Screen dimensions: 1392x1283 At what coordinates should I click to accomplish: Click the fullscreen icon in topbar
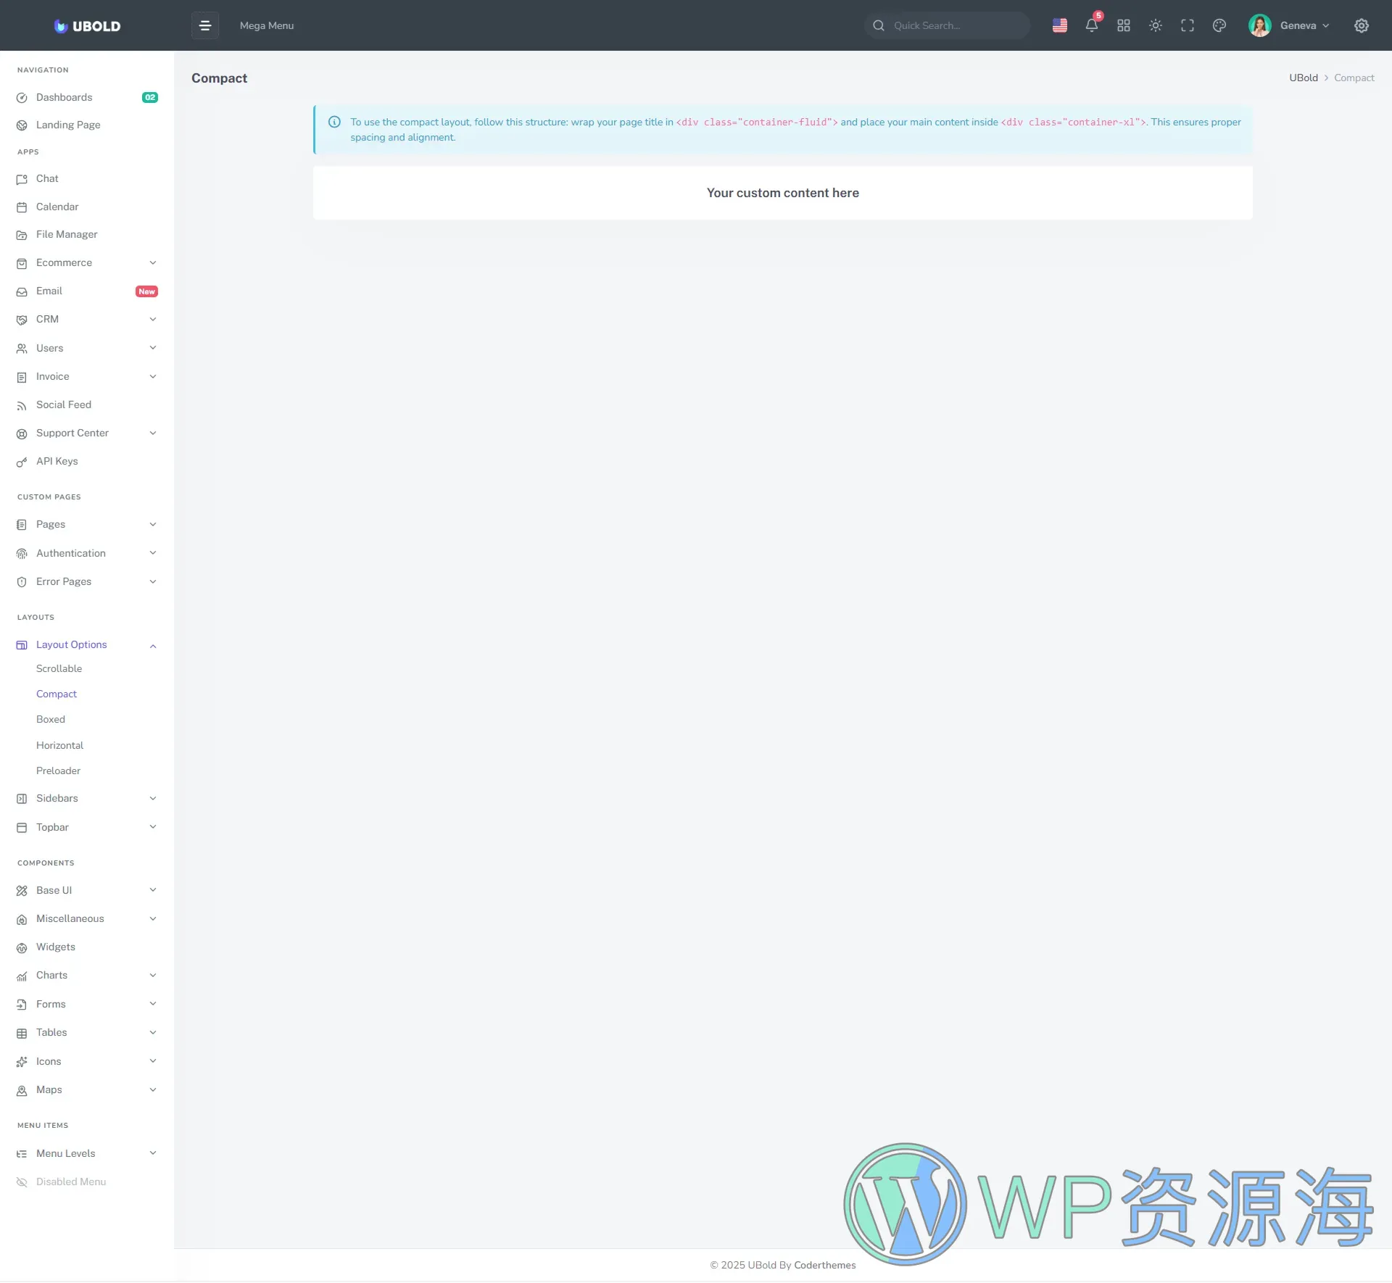click(x=1187, y=25)
